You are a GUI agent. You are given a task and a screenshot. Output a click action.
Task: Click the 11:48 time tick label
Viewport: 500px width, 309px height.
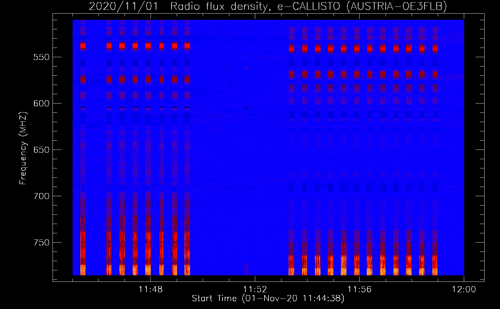pos(150,290)
